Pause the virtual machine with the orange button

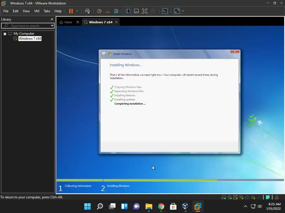coord(71,11)
